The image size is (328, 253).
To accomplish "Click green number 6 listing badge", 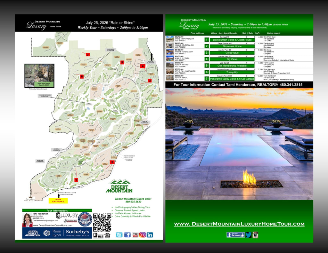I will [207, 72].
